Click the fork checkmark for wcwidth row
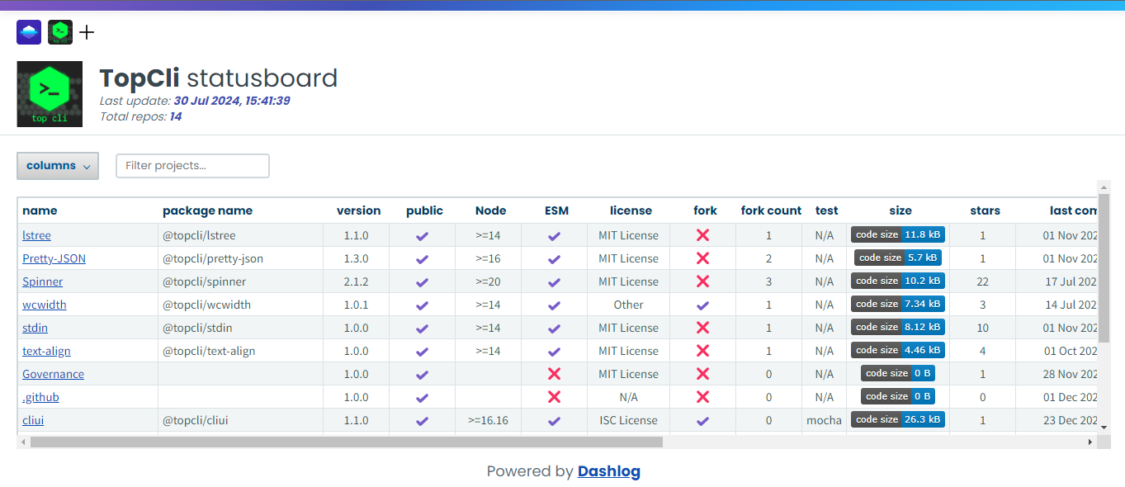The height and width of the screenshot is (487, 1125). 702,305
